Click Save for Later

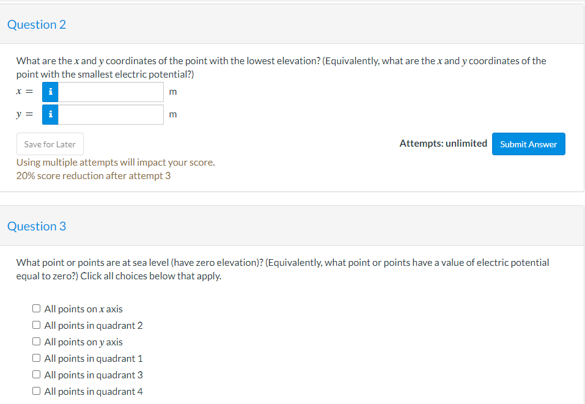pyautogui.click(x=50, y=144)
